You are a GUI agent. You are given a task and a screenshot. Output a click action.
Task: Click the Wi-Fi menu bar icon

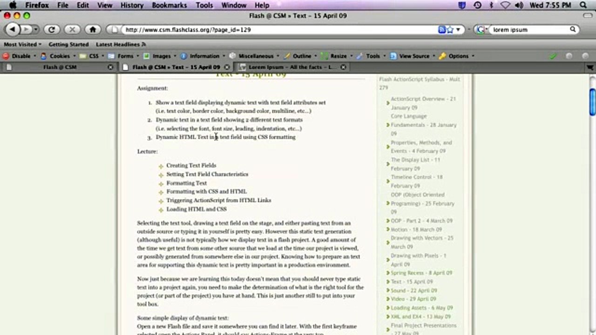pos(506,5)
